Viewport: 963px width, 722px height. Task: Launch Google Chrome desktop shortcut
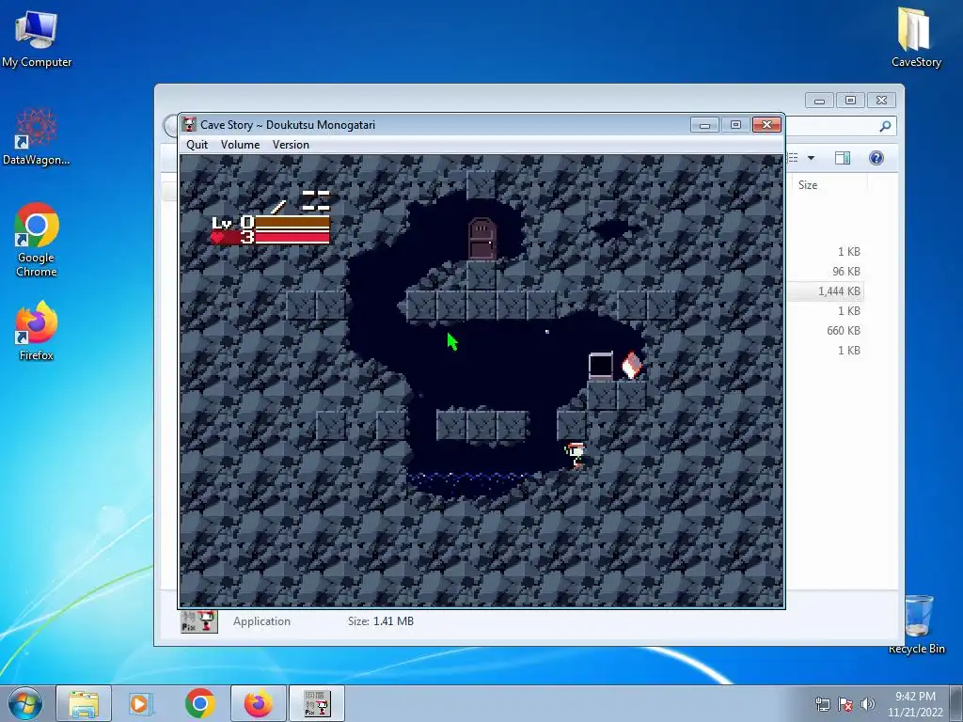[x=37, y=240]
